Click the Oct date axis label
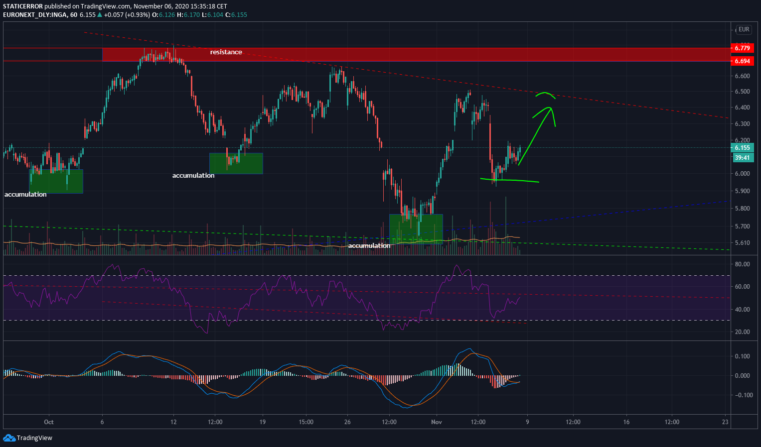Viewport: 761px width, 447px height. click(x=48, y=422)
